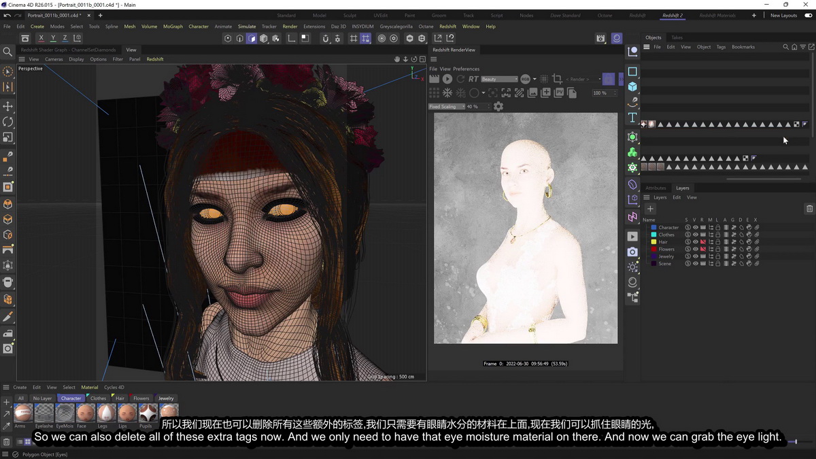The image size is (816, 459).
Task: Click the search magnifier in left toolbar
Action: point(8,52)
